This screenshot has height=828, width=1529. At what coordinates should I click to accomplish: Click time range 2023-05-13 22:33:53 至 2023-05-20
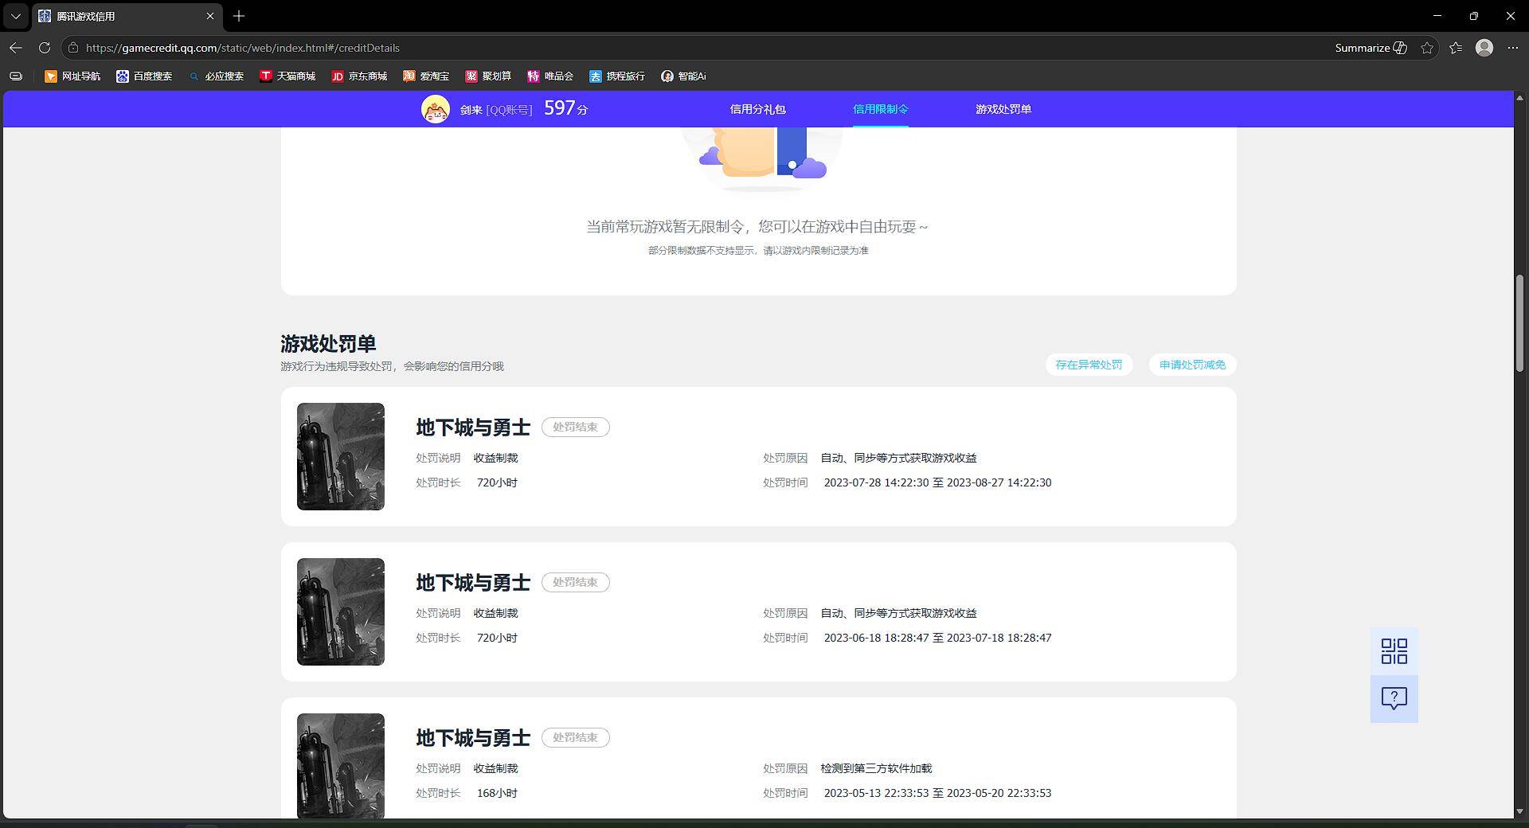pos(937,793)
